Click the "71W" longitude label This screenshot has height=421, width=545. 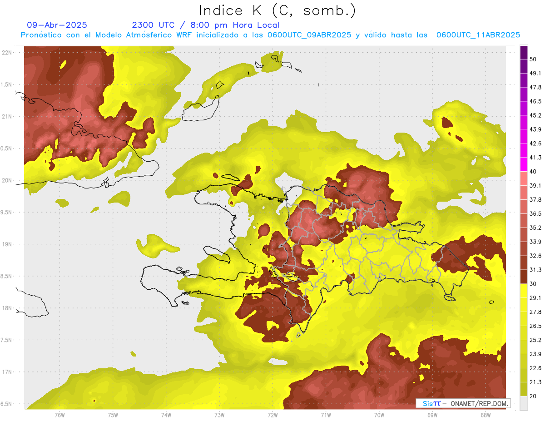click(326, 415)
